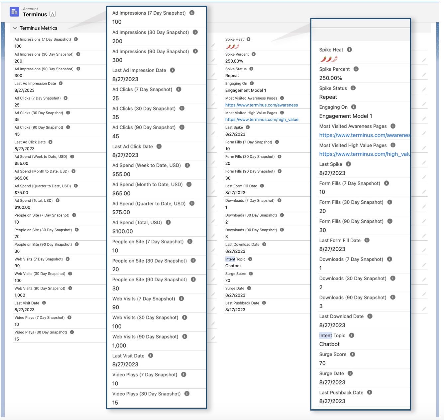444x420 pixels.
Task: Click the small-print Spike Heat chili pepper icons
Action: click(232, 46)
